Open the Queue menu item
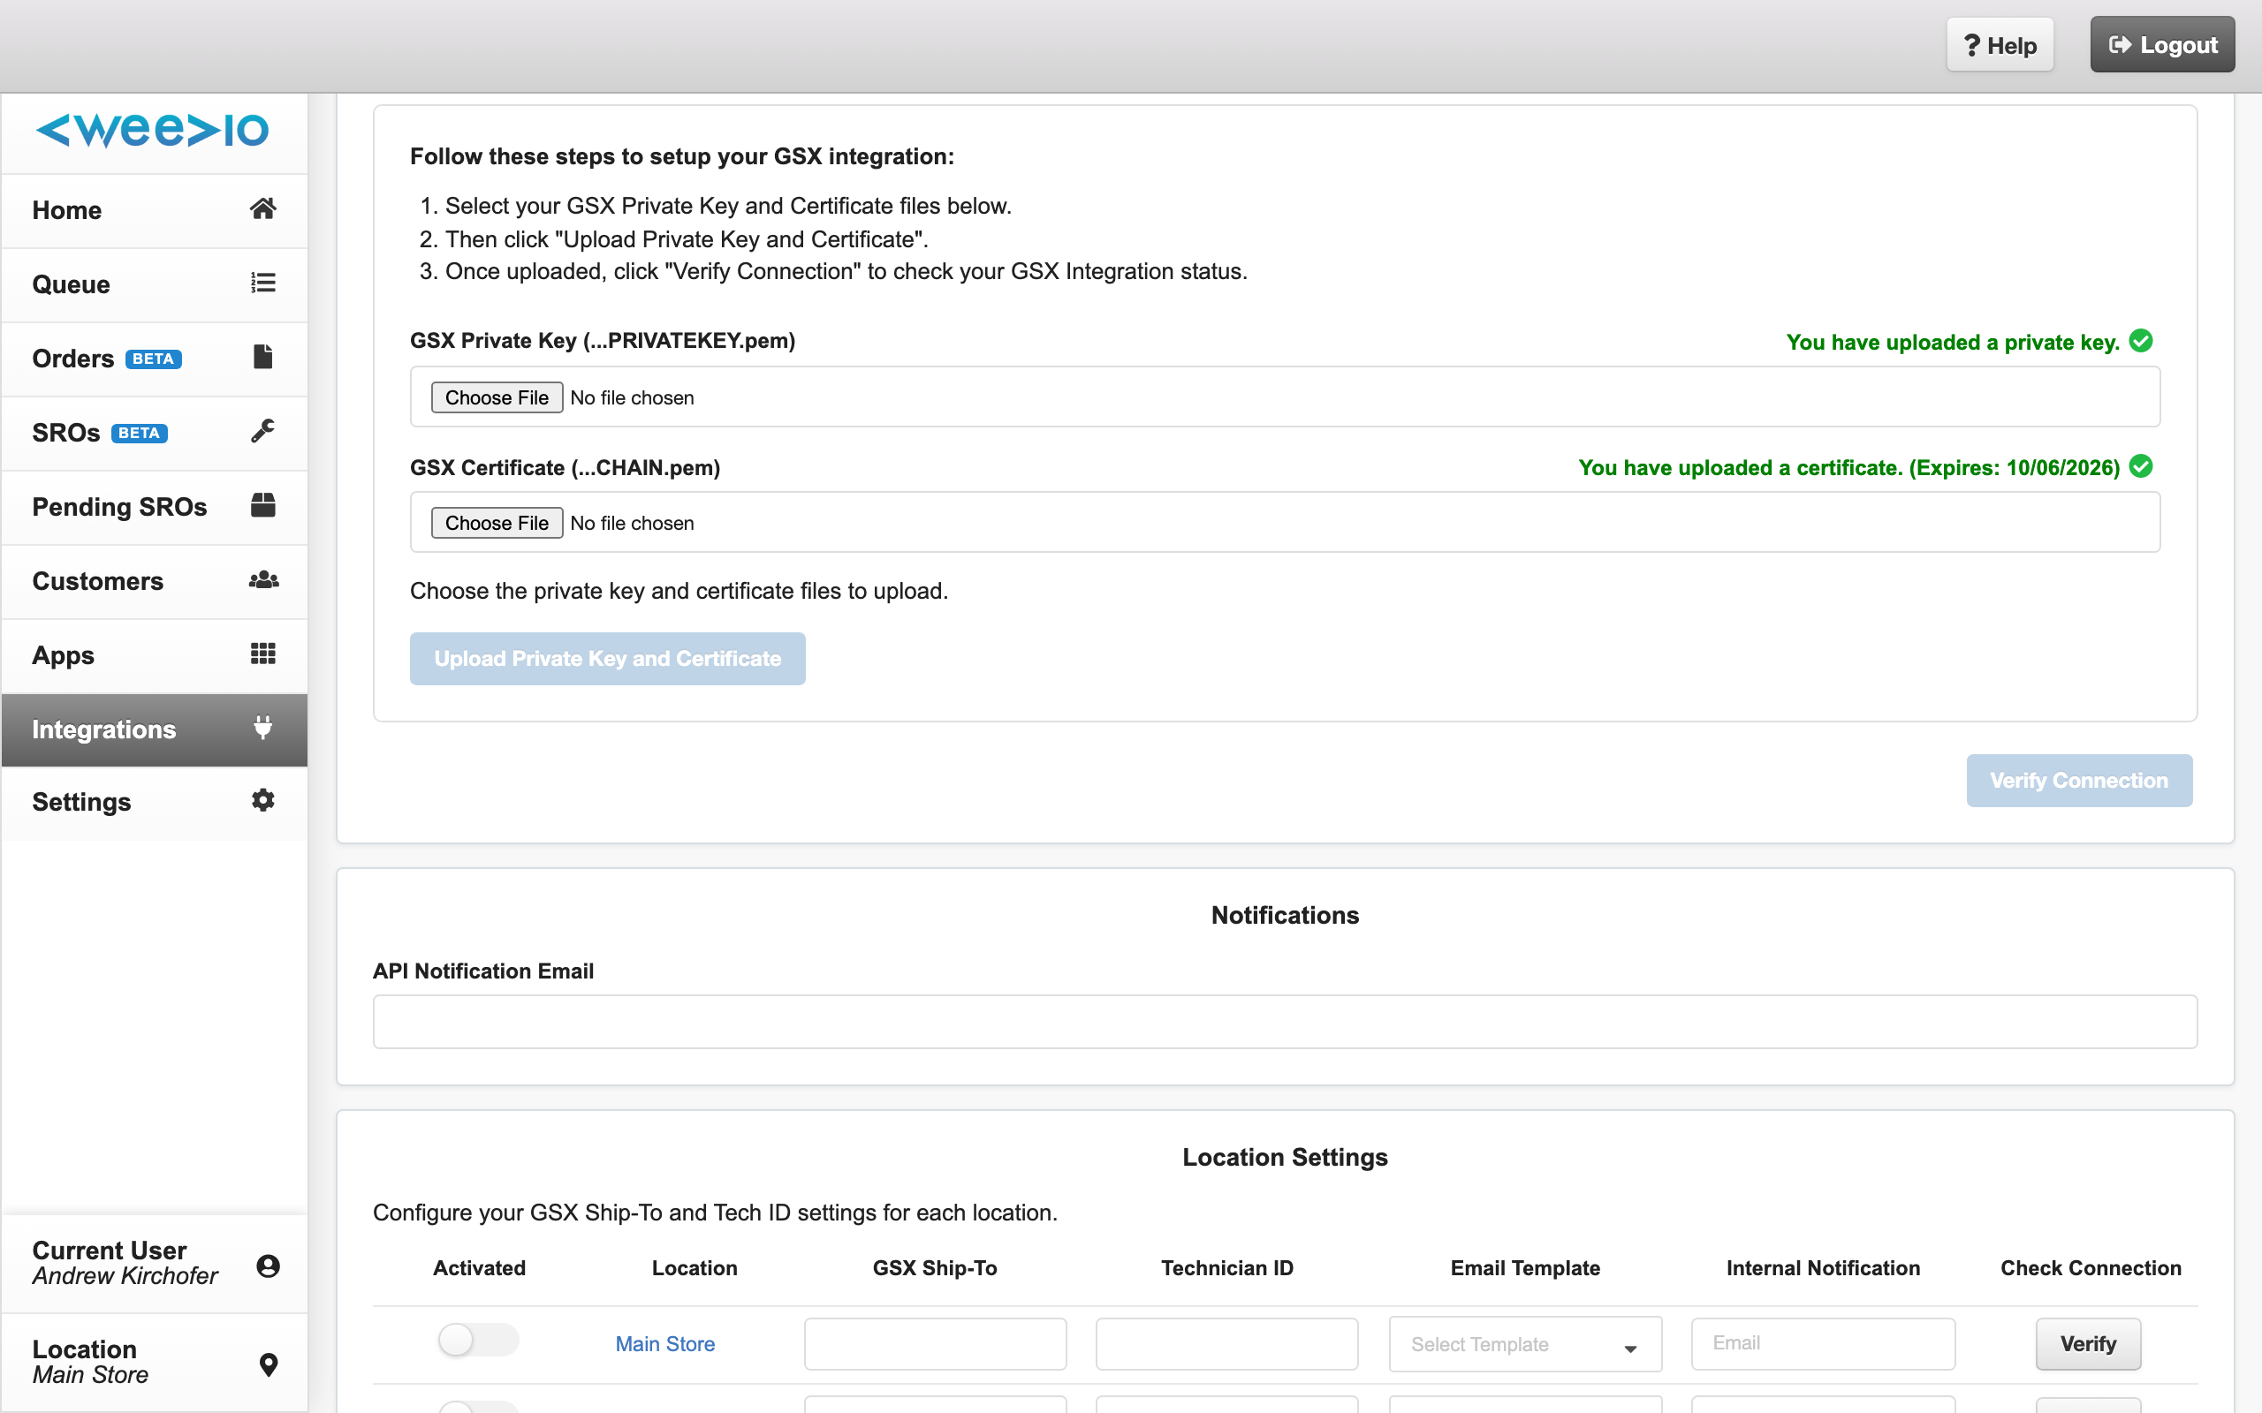The height and width of the screenshot is (1413, 2262). click(x=155, y=284)
